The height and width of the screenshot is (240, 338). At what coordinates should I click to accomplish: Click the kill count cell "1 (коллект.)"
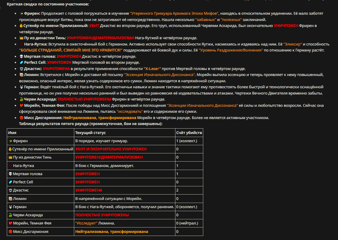[189, 141]
